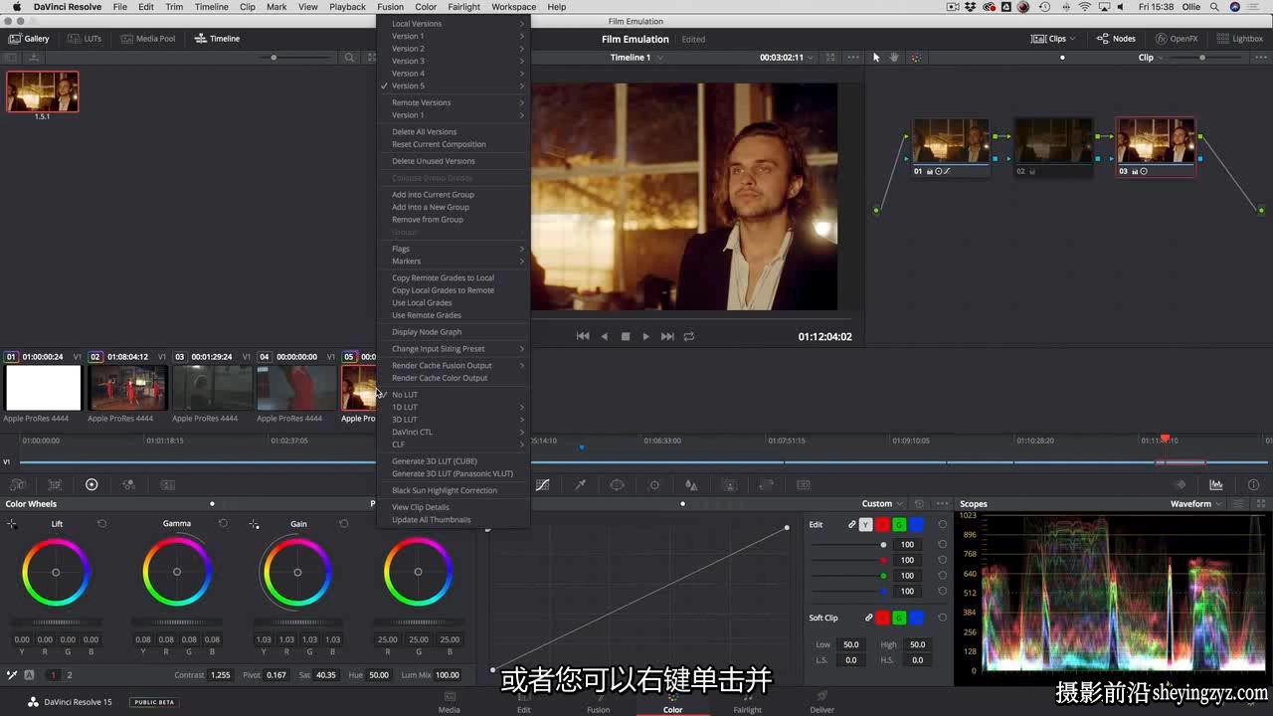Toggle the OpenFX panel
The height and width of the screenshot is (716, 1273).
[x=1177, y=39]
